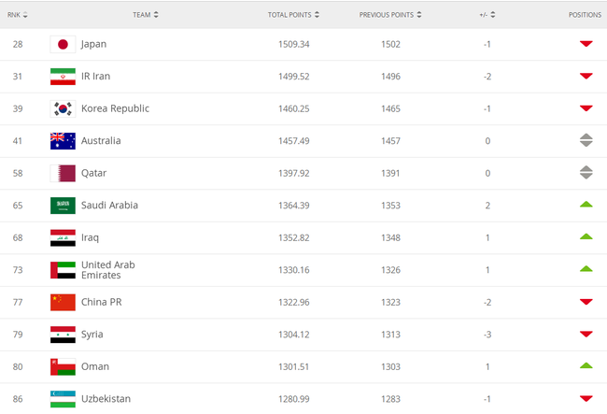
Task: Sort by PREVIOUS POINTS column
Action: pyautogui.click(x=390, y=15)
